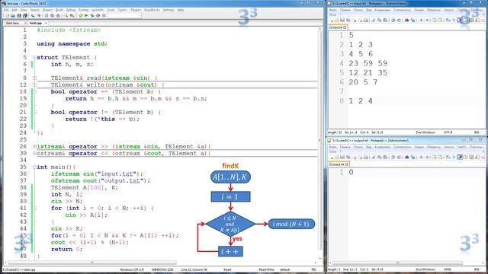Viewport: 488px width, 274px height.
Task: Click line "1 2 4" in input.txt
Action: (361, 101)
